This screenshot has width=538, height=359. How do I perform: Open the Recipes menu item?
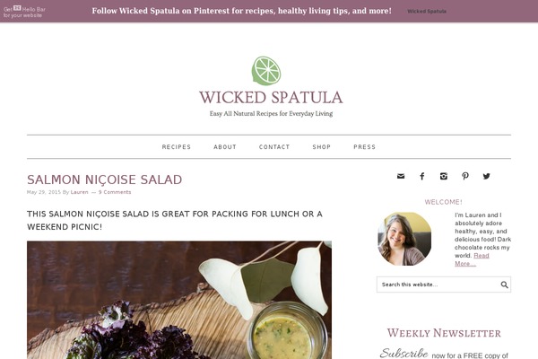pyautogui.click(x=177, y=147)
